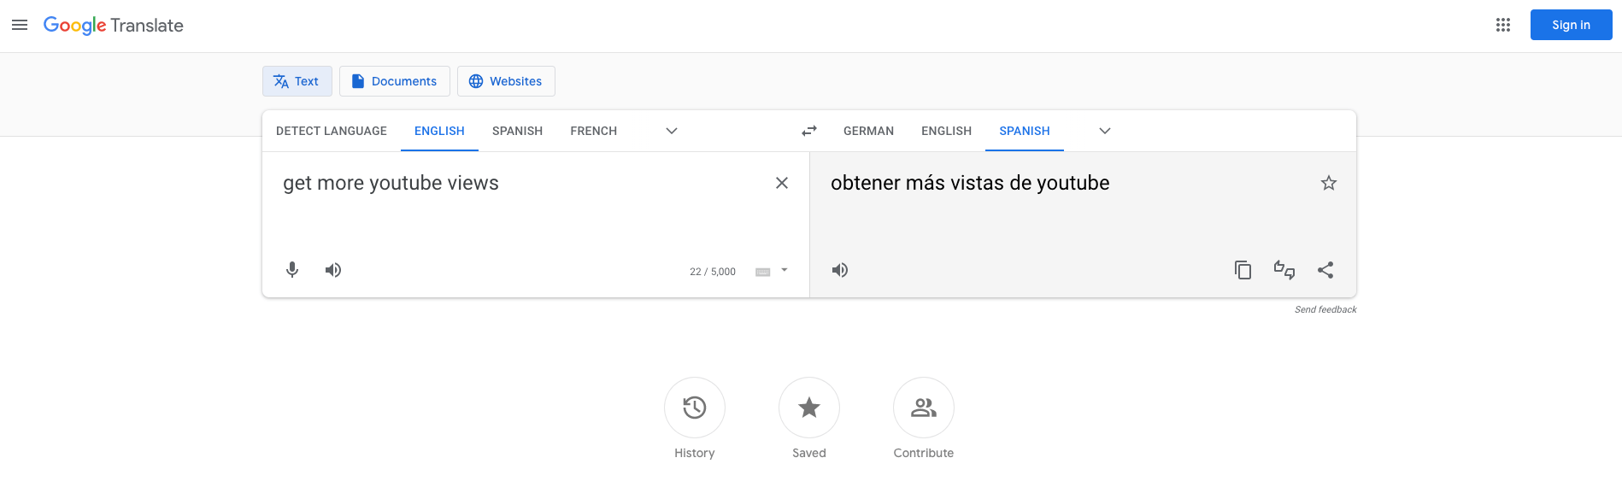This screenshot has height=493, width=1622.
Task: Select Detect Language source tab
Action: (x=332, y=131)
